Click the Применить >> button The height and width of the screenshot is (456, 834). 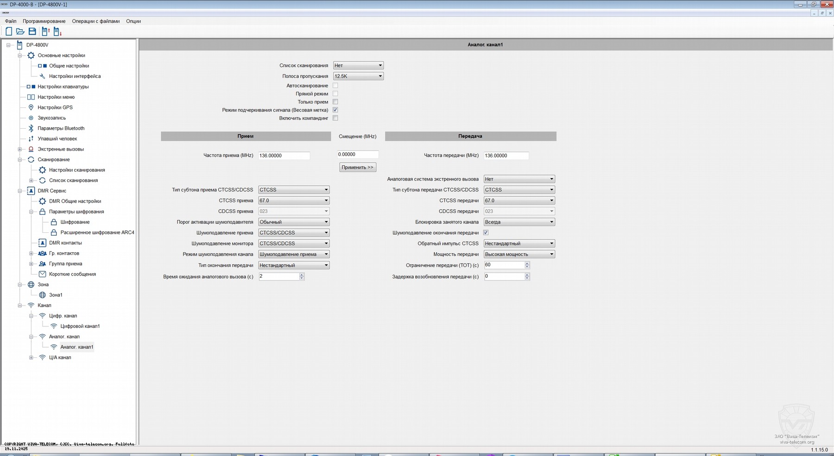pos(357,168)
